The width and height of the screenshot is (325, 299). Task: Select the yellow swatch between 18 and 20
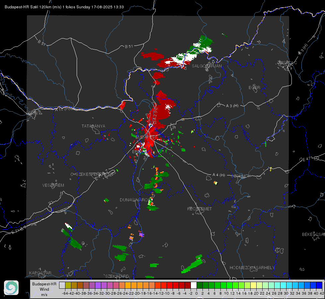[254, 285]
